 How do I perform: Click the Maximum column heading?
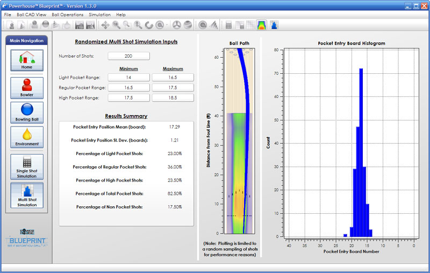(x=173, y=69)
